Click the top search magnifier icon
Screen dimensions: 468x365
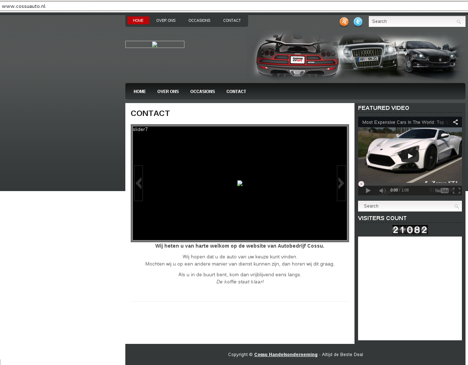pos(458,22)
